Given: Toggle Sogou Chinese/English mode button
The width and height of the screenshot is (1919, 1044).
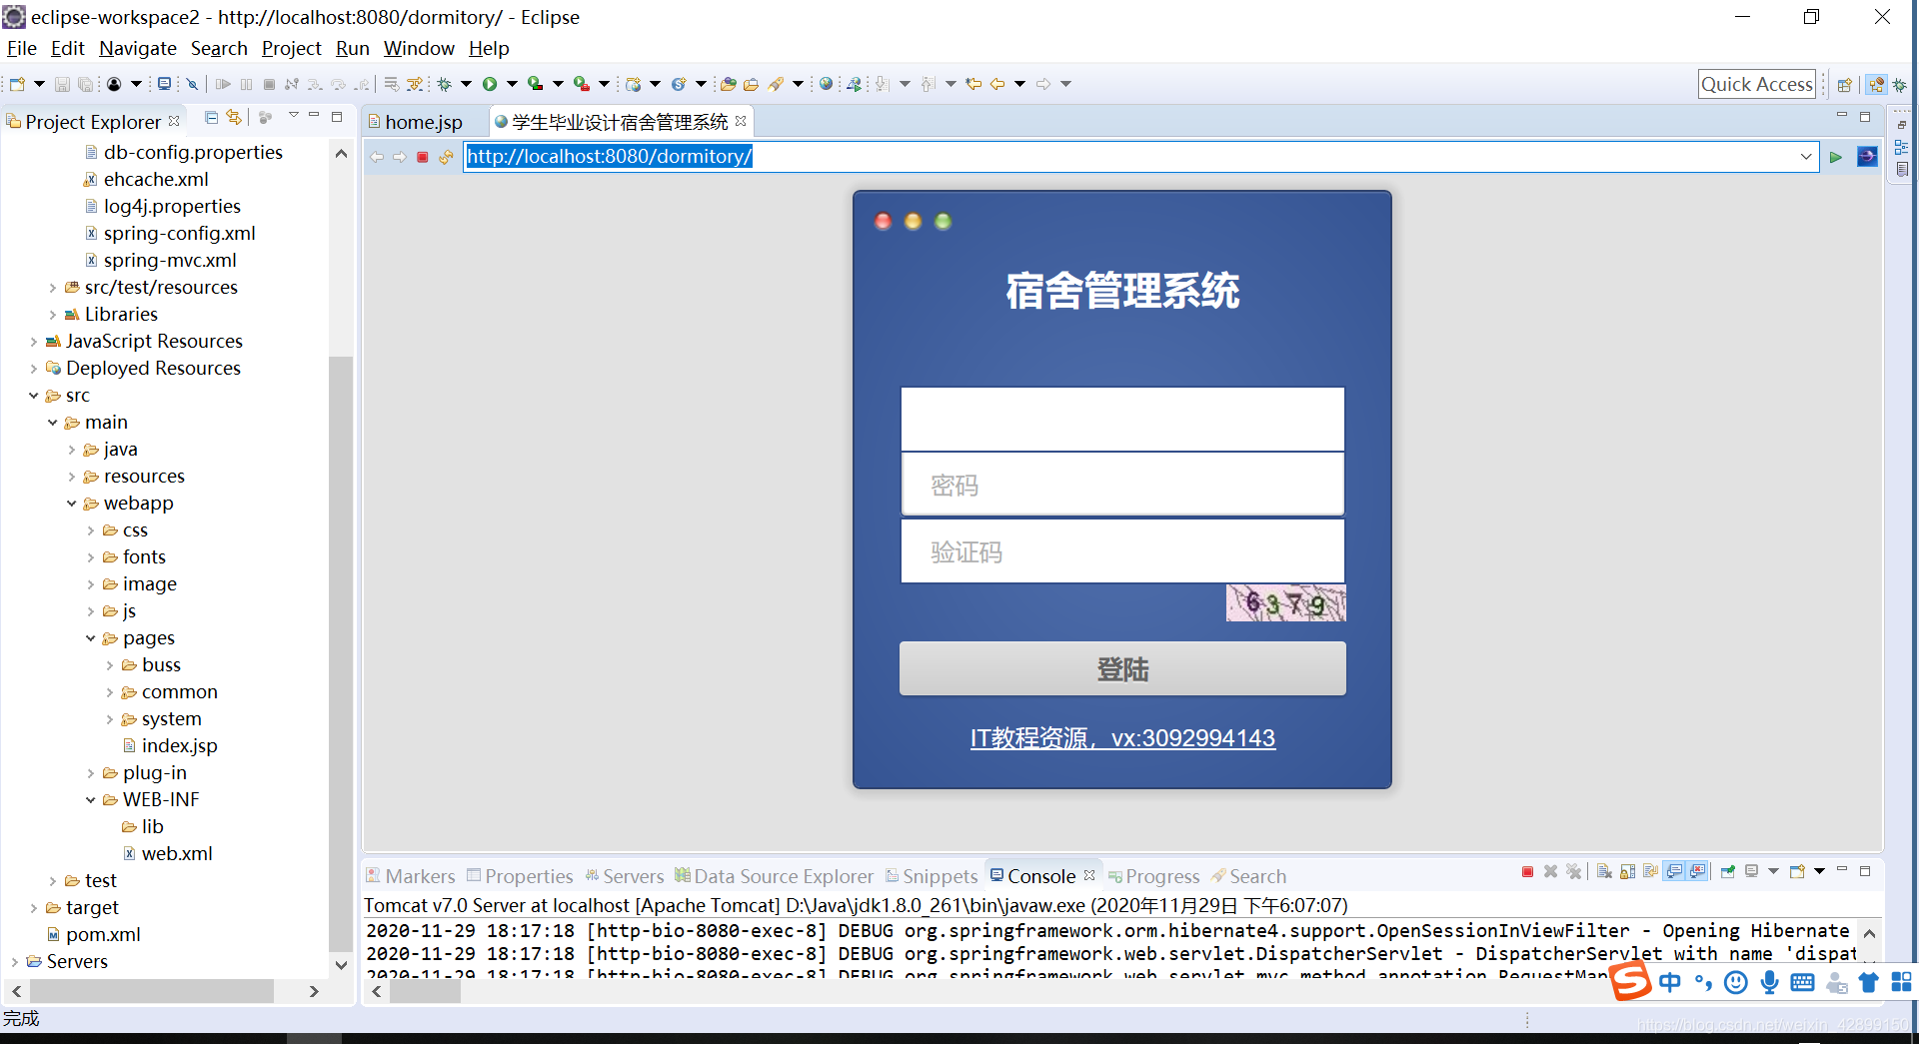Looking at the screenshot, I should coord(1669,982).
